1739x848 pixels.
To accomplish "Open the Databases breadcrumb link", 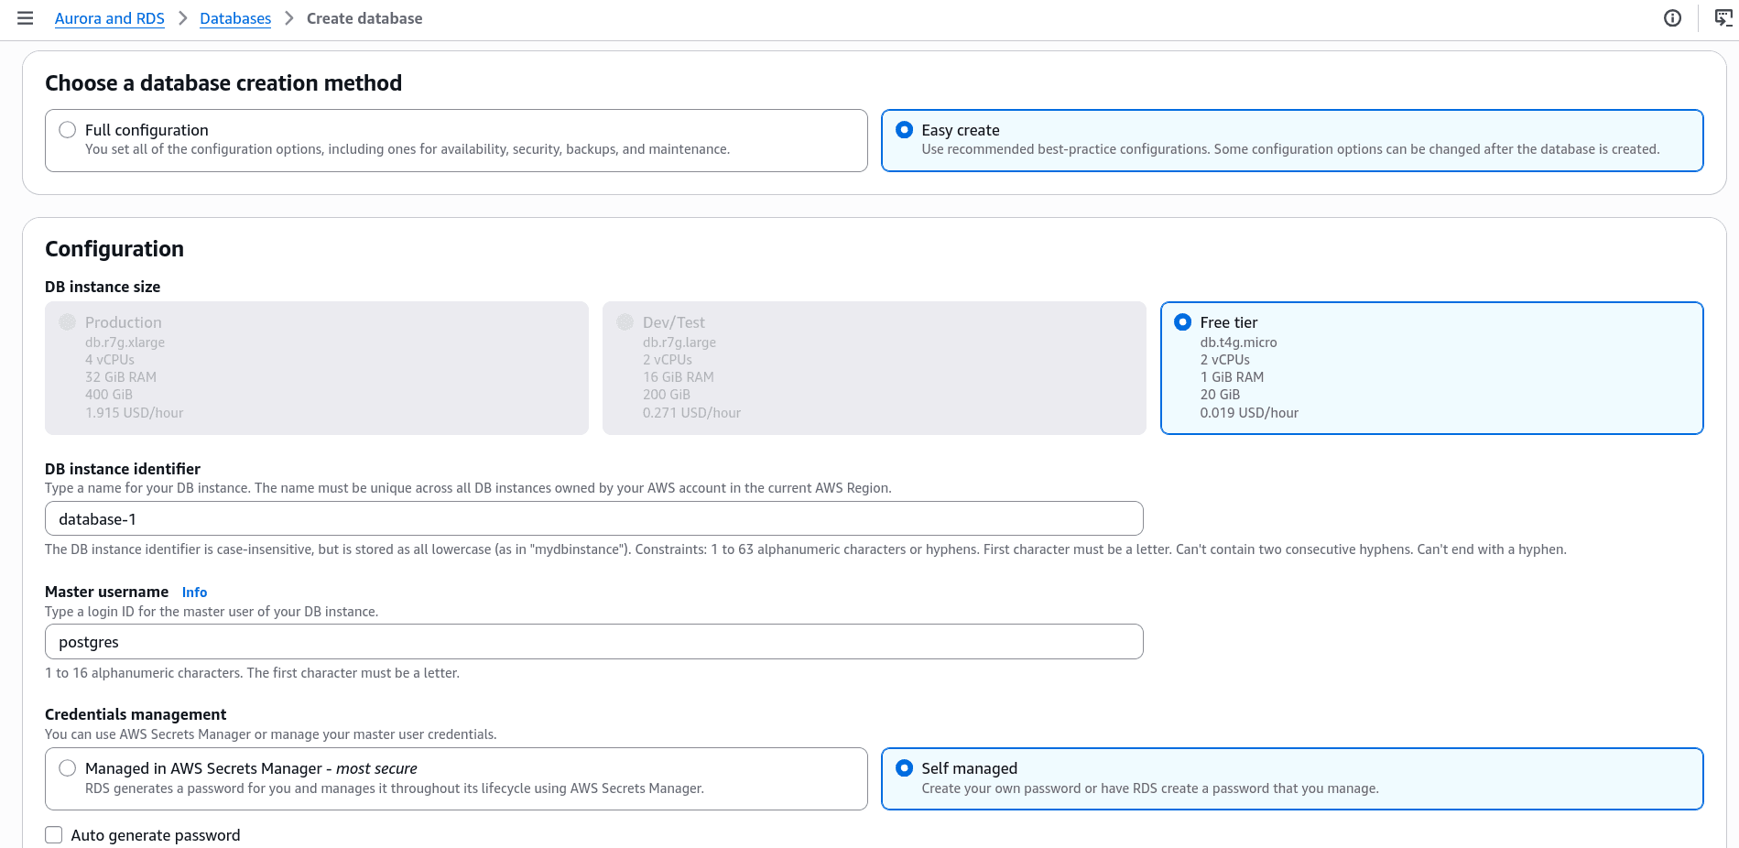I will click(235, 18).
